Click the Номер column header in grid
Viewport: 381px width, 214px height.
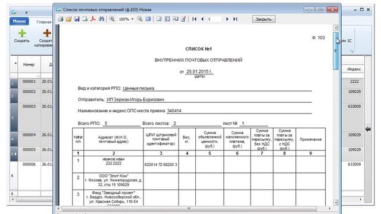pos(29,64)
